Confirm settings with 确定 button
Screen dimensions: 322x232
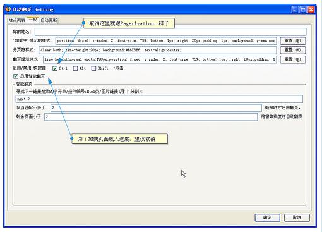click(267, 217)
